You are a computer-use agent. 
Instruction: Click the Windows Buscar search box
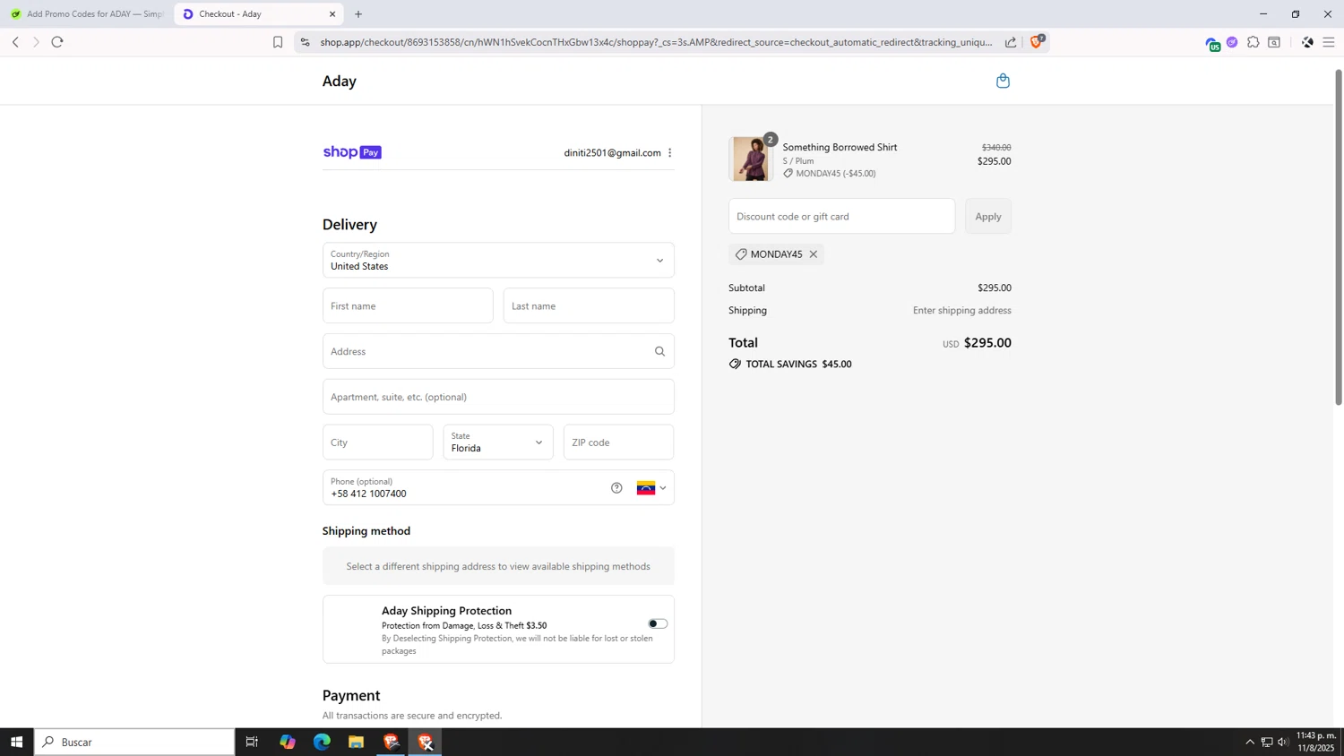point(134,742)
